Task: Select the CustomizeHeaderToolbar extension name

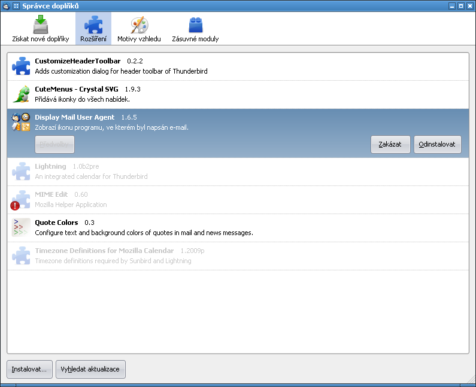Action: pyautogui.click(x=78, y=61)
